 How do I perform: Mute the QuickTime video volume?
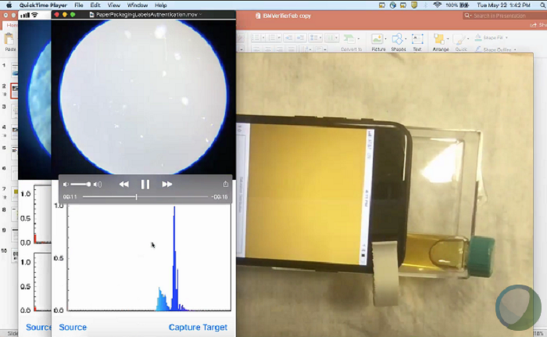[66, 184]
